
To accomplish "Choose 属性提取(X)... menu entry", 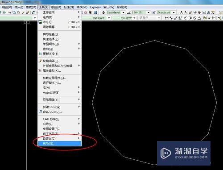I will (x=59, y=71).
